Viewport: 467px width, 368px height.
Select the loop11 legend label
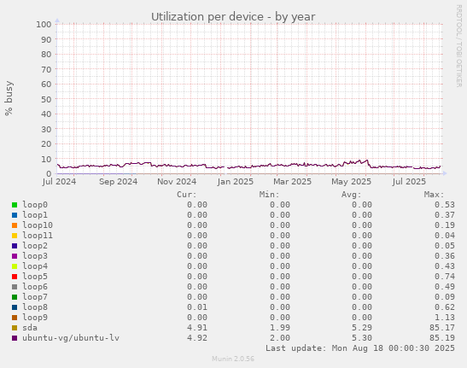click(x=38, y=236)
